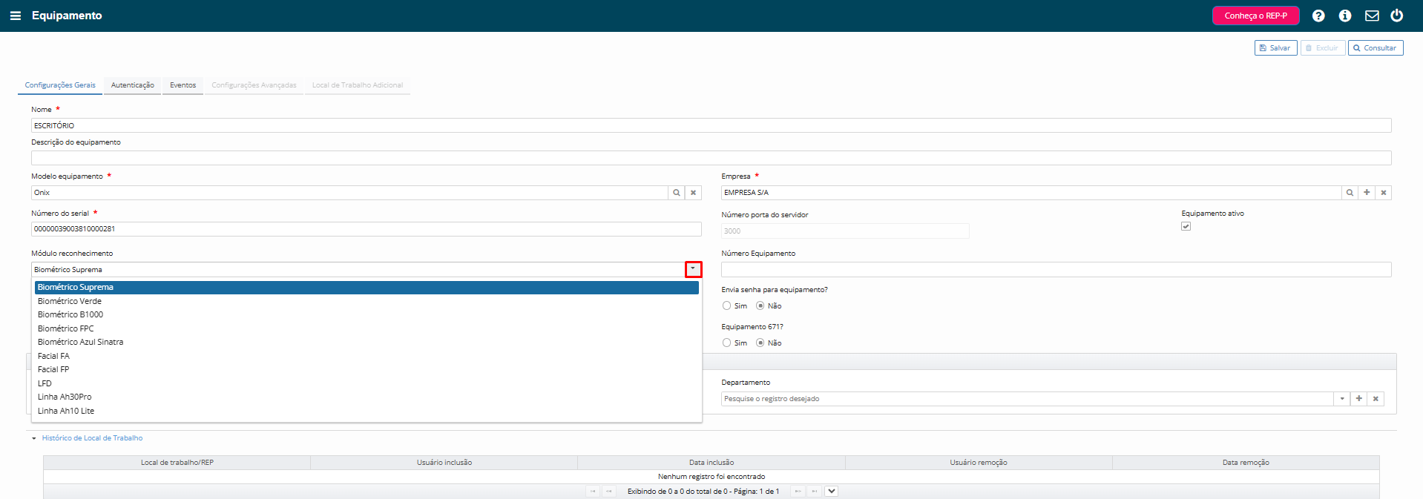Click the Número do serial field

click(x=366, y=229)
